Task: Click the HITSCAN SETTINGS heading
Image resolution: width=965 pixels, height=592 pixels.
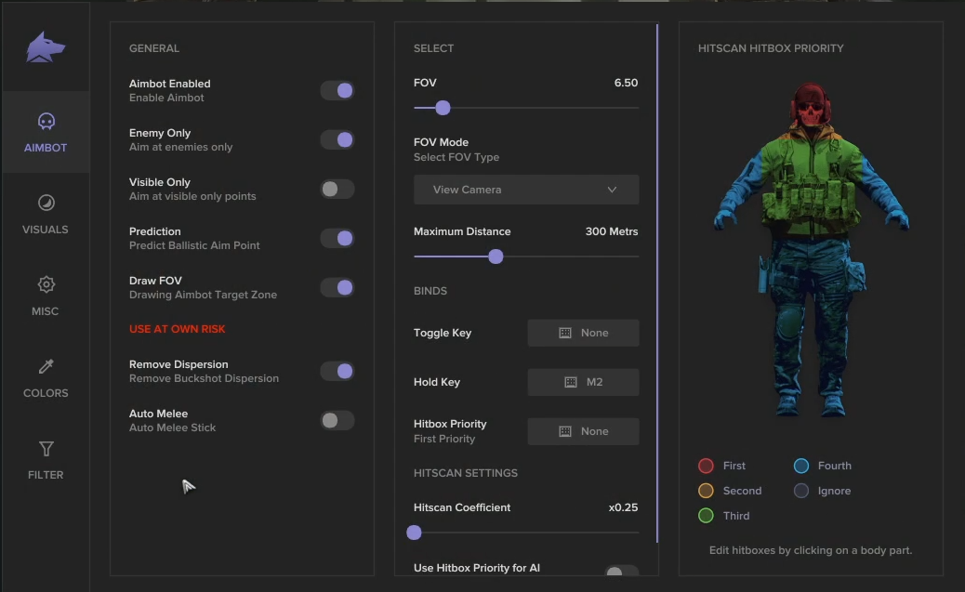Action: coord(465,473)
